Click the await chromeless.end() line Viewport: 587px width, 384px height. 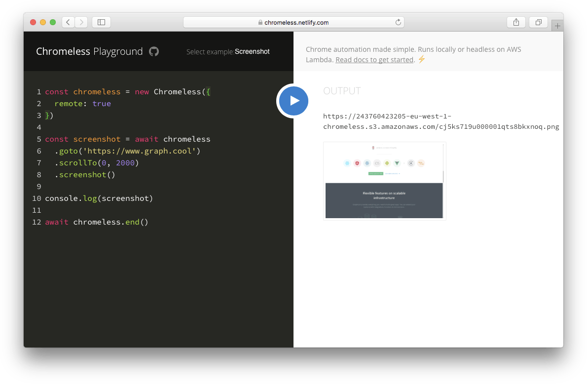pyautogui.click(x=97, y=222)
